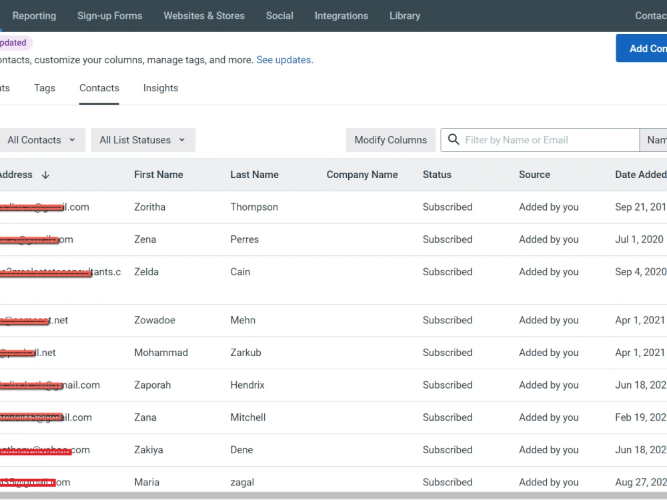Click the sort arrow beside Address header
Viewport: 667px width, 500px height.
click(45, 175)
